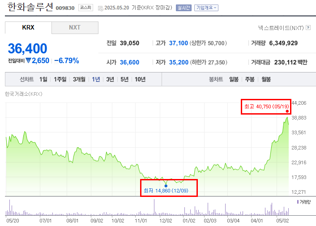Click the lower limit text 하한가 27,350
The image size is (316, 226).
click(209, 63)
